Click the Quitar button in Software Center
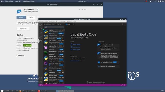This screenshot has height=92, width=165. click(x=31, y=17)
